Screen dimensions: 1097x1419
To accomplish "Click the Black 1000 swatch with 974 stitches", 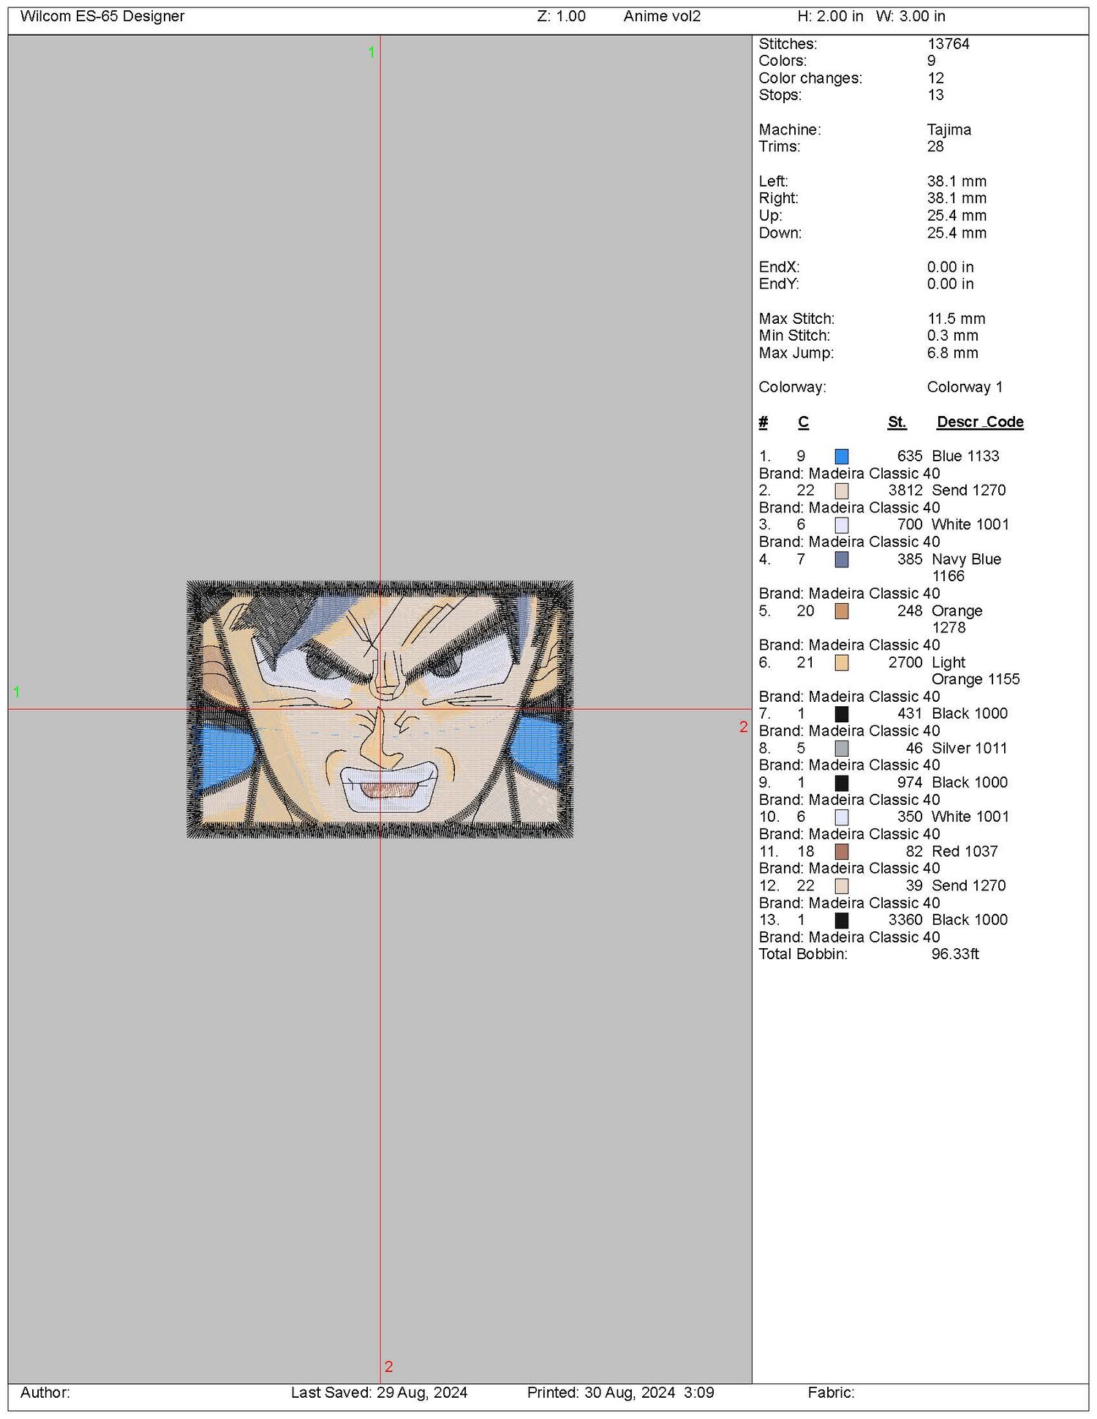I will point(842,783).
